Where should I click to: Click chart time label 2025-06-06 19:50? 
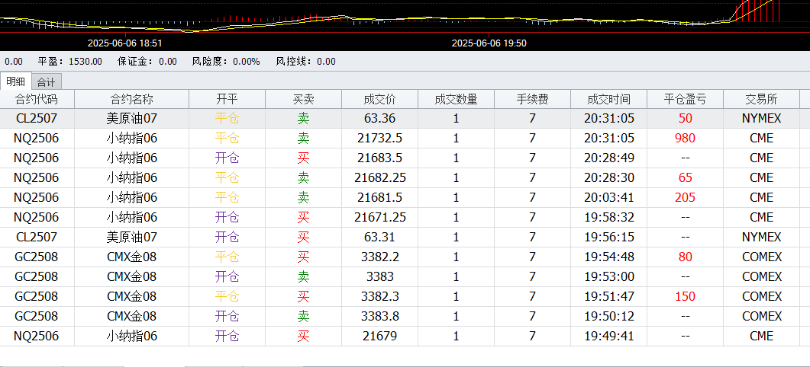(x=489, y=43)
